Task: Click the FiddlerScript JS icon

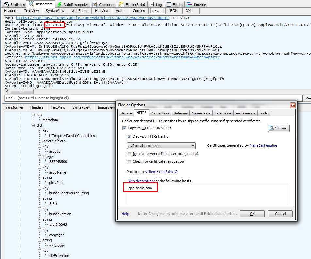Action: click(122, 4)
